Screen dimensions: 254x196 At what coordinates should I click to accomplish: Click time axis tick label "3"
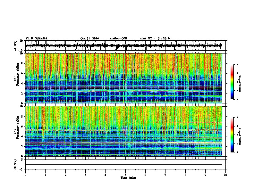point(85,175)
